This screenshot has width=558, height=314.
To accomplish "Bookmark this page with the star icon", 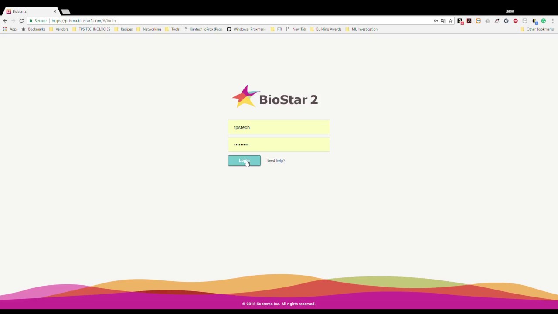I will coord(450,20).
